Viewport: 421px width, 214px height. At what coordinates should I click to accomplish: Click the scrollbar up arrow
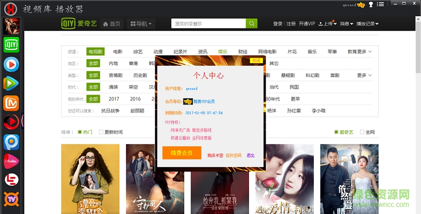(418, 19)
